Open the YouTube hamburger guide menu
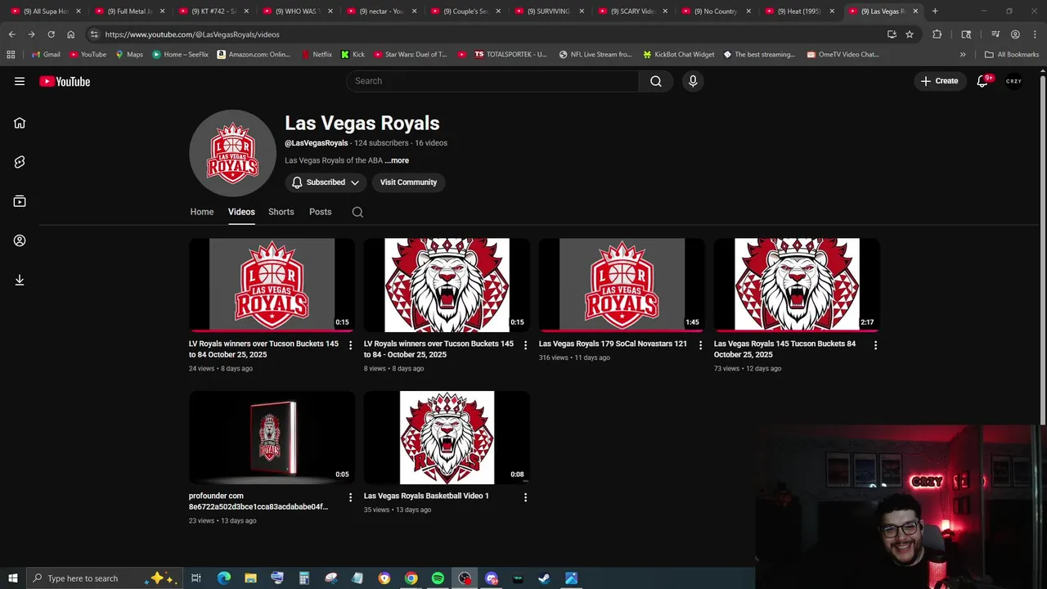1047x589 pixels. (20, 81)
